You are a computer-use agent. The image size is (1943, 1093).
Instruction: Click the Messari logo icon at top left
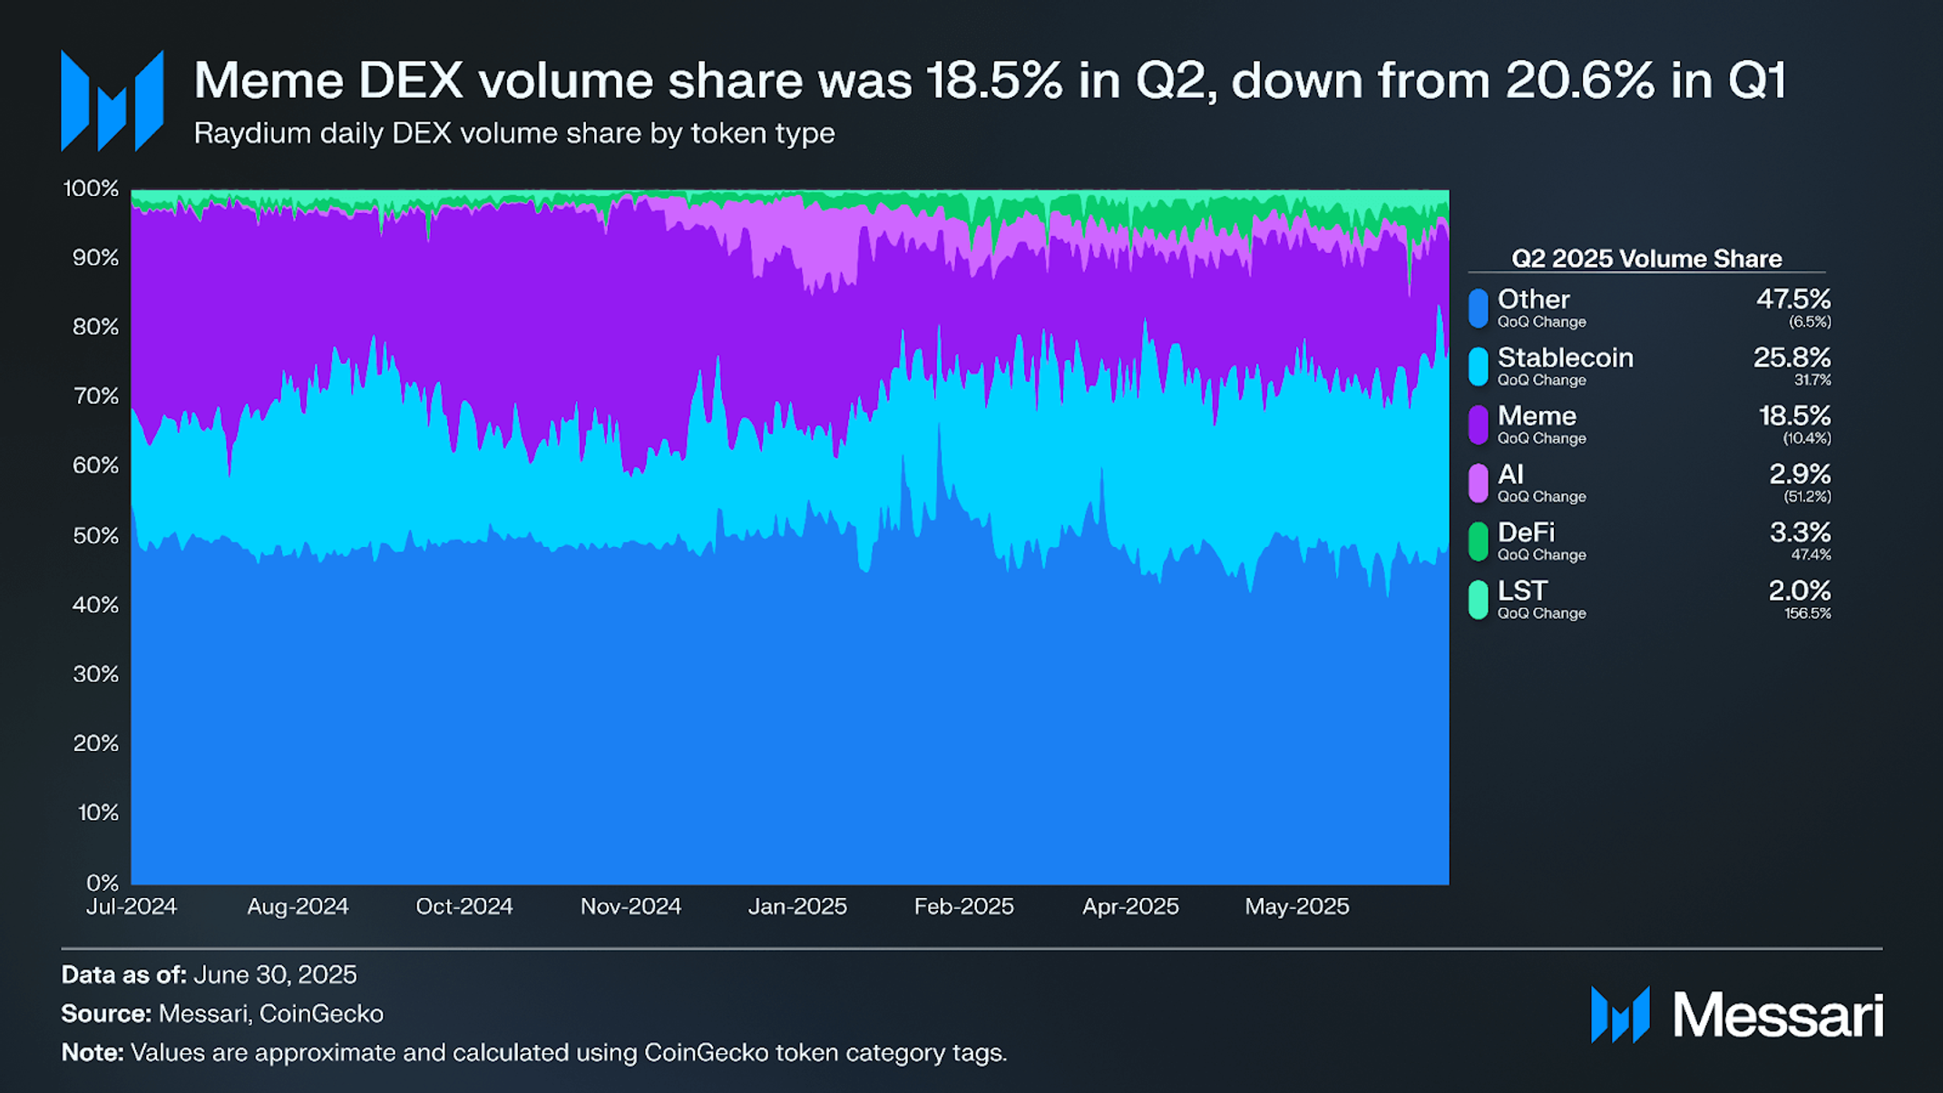[x=112, y=101]
